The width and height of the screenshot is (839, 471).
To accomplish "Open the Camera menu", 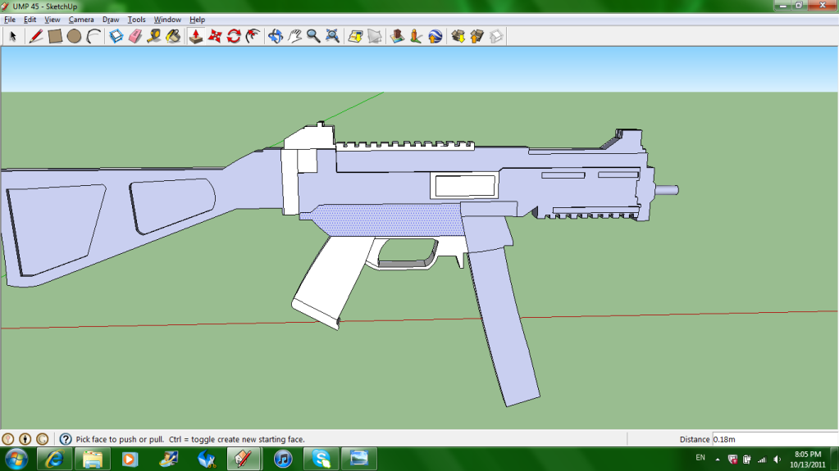I will (81, 19).
